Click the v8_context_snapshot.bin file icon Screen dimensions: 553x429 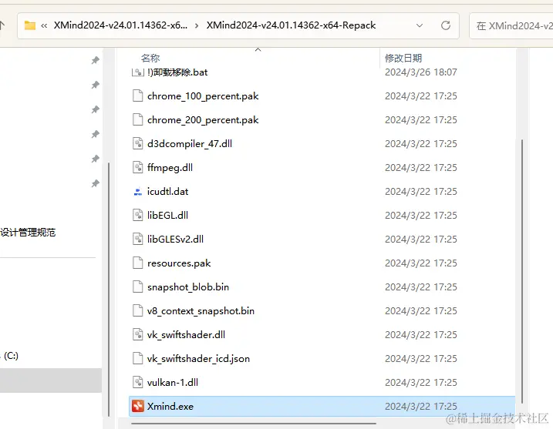pyautogui.click(x=137, y=310)
